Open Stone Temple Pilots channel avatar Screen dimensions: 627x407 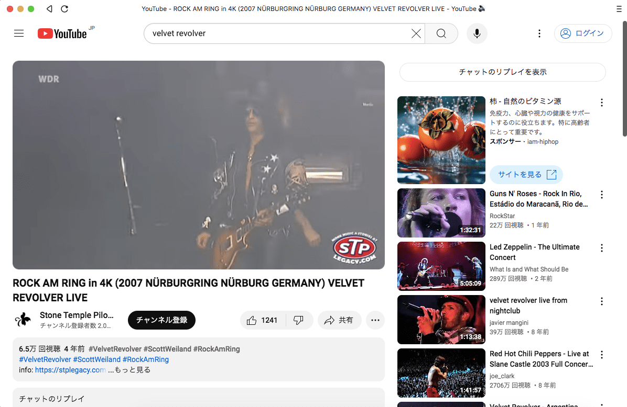23,320
